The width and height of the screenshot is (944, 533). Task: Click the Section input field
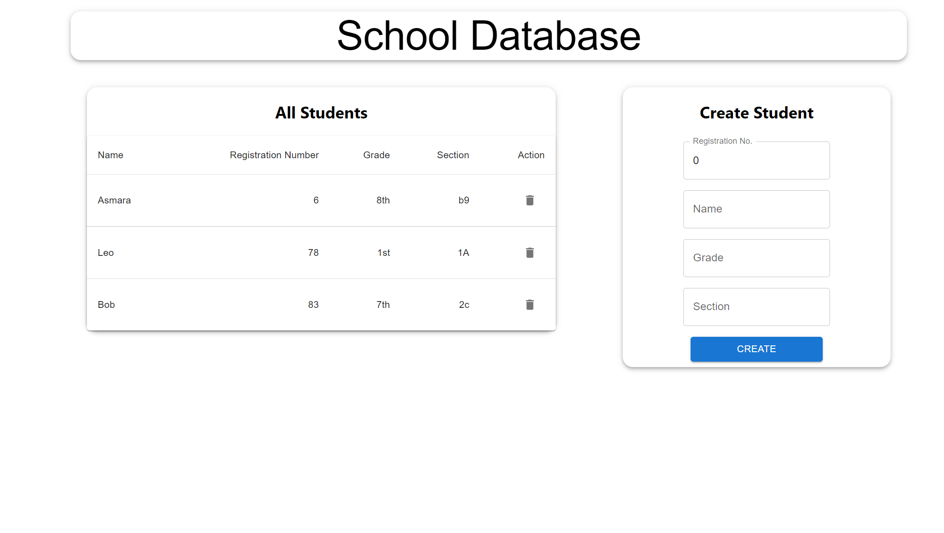(756, 307)
